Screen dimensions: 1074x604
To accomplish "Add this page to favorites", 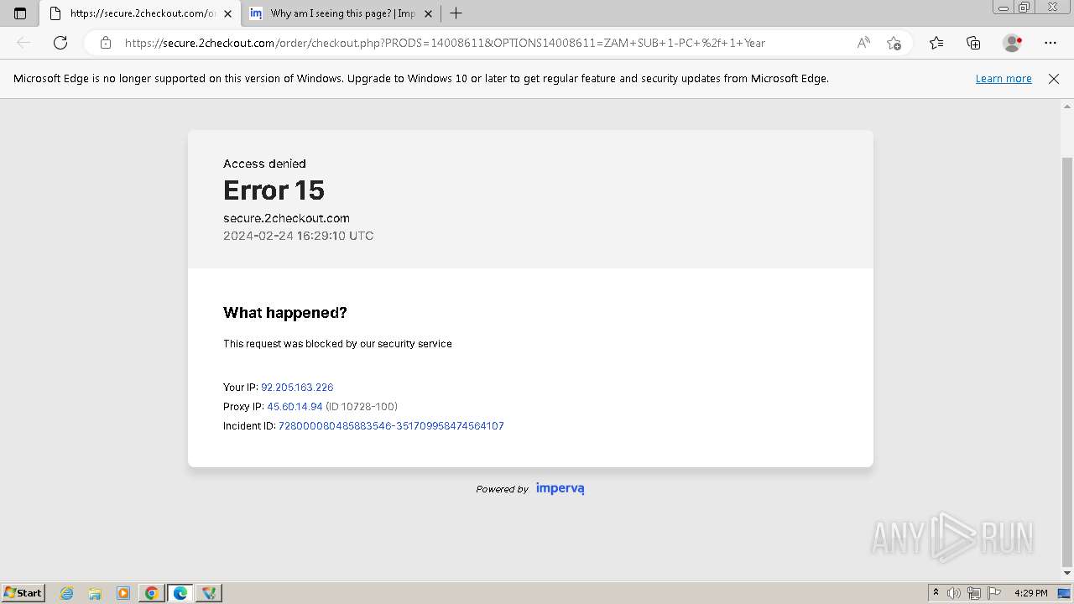I will (x=894, y=43).
